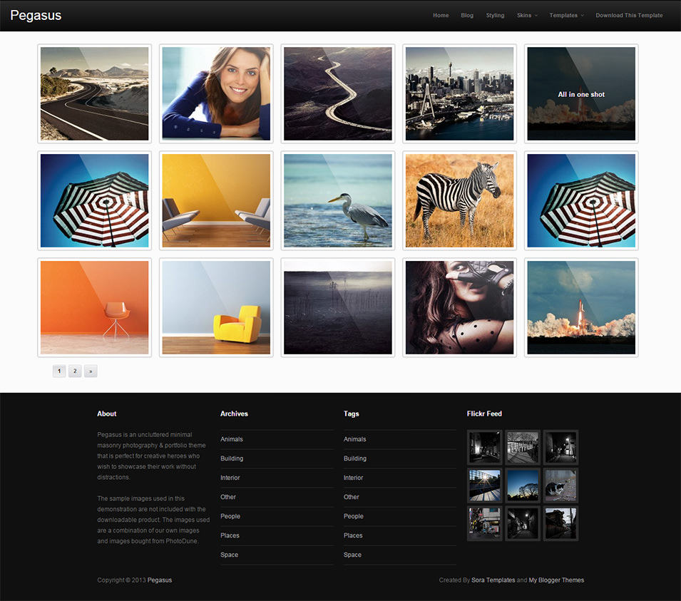This screenshot has height=601, width=681.
Task: Open the orange chair photo
Action: [95, 307]
